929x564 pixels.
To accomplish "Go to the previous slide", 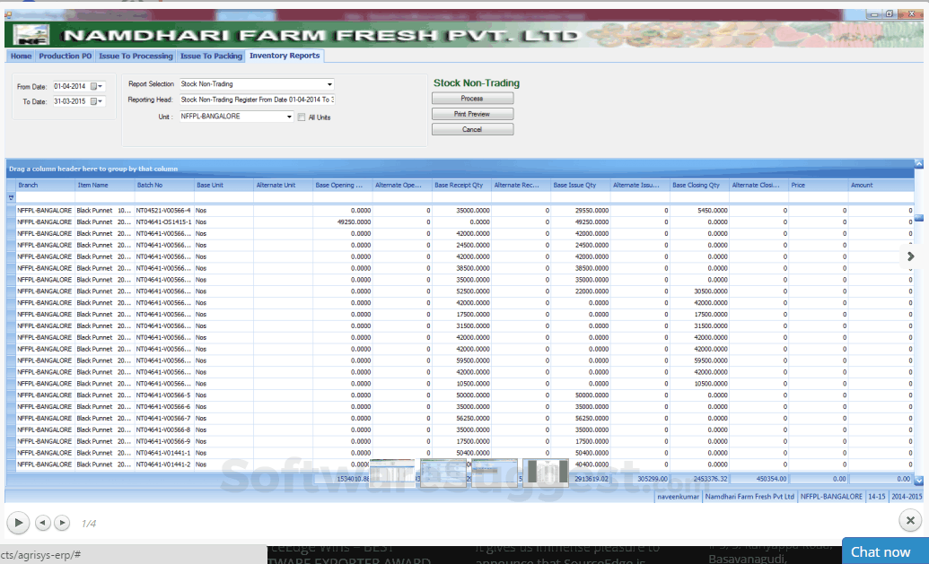I will (x=43, y=522).
